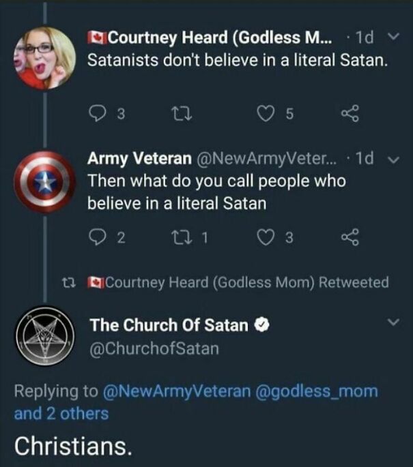Screen dimensions: 413x467
Task: Click the @ChurchofSatan handle
Action: click(154, 348)
